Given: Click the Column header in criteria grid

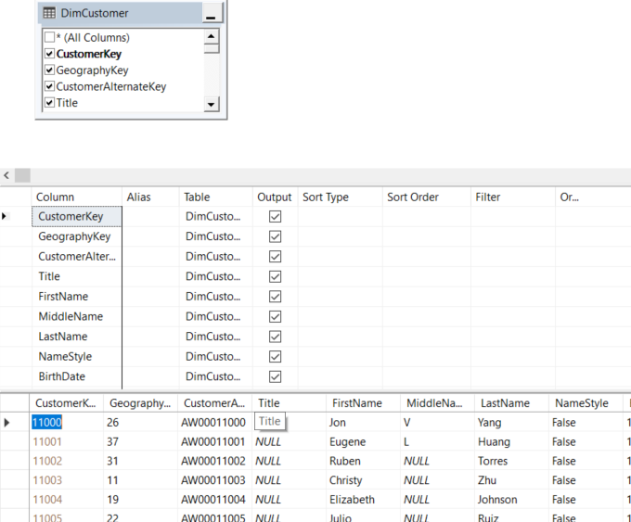Looking at the screenshot, I should click(x=77, y=197).
